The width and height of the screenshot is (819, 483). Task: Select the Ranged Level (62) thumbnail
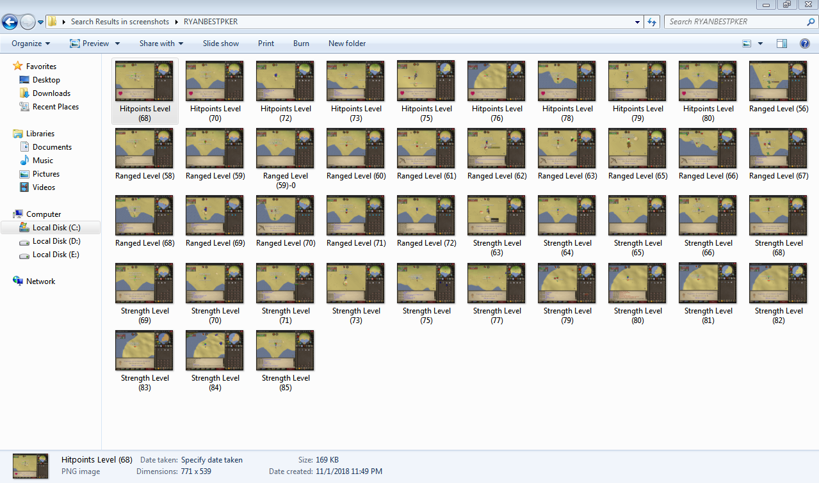point(497,148)
